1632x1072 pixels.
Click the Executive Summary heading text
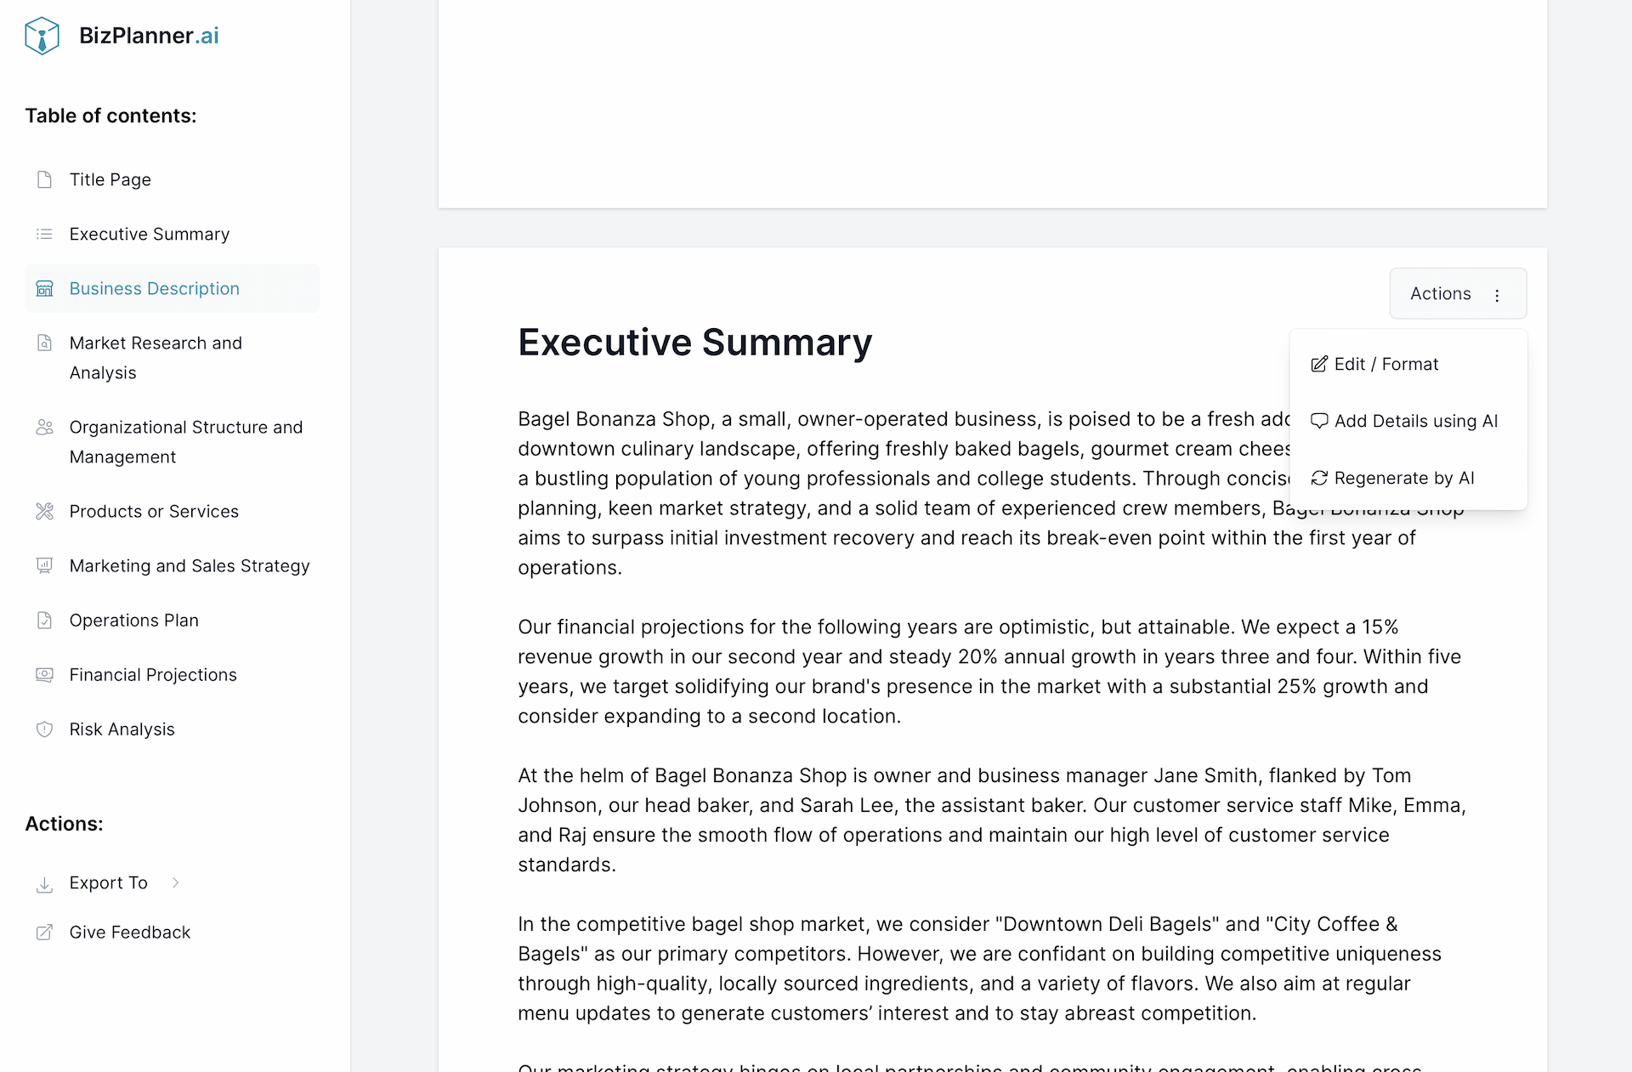pos(694,343)
